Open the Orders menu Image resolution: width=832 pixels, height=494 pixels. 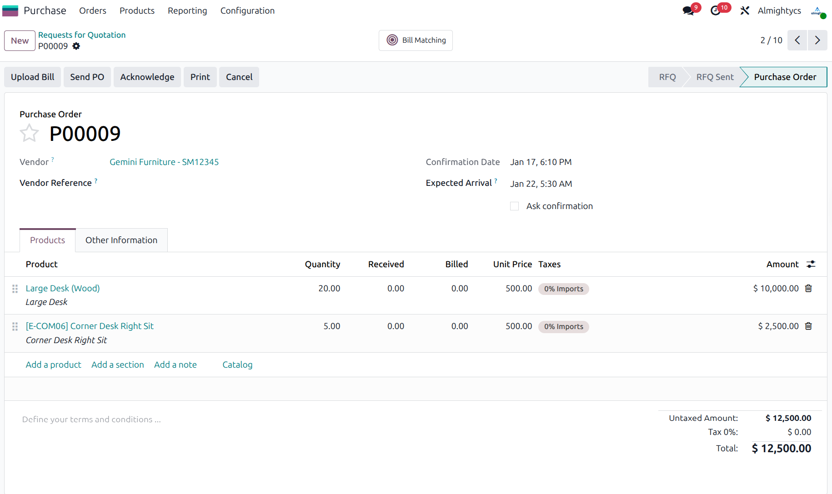pos(93,10)
